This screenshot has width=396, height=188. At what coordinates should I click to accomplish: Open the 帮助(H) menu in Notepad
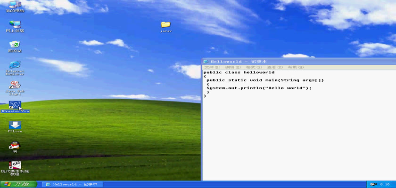[x=296, y=68]
